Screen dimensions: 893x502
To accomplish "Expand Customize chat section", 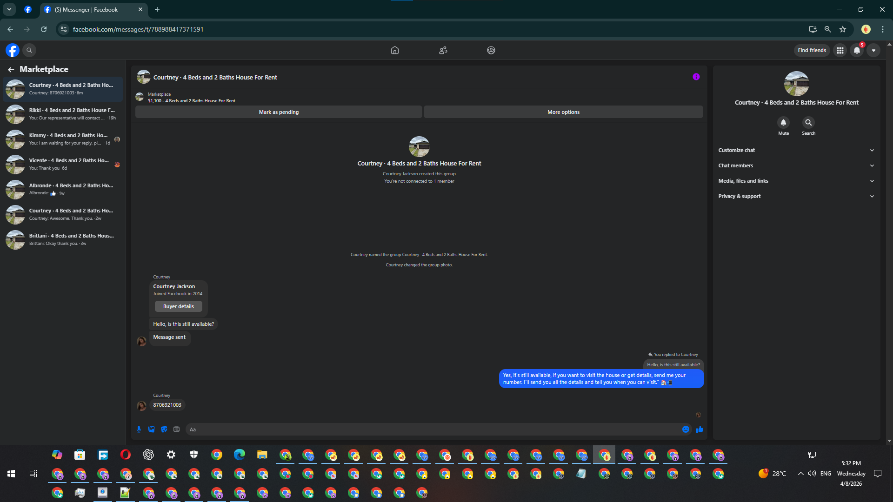I will pos(796,150).
